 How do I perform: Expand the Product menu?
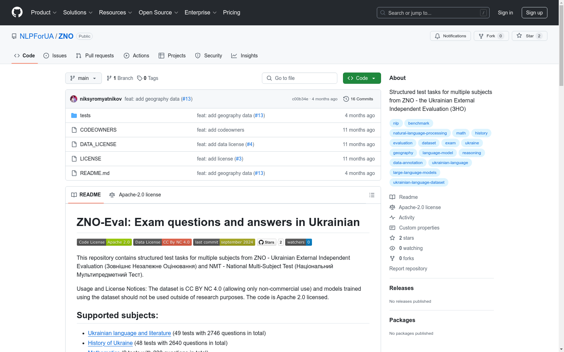point(44,12)
